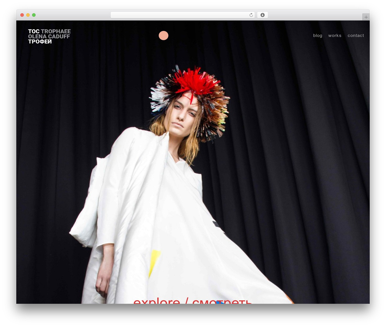386x327 pixels.
Task: Click the reload page icon in address bar
Action: tap(251, 15)
